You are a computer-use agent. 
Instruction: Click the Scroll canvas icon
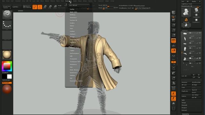tap(174, 20)
